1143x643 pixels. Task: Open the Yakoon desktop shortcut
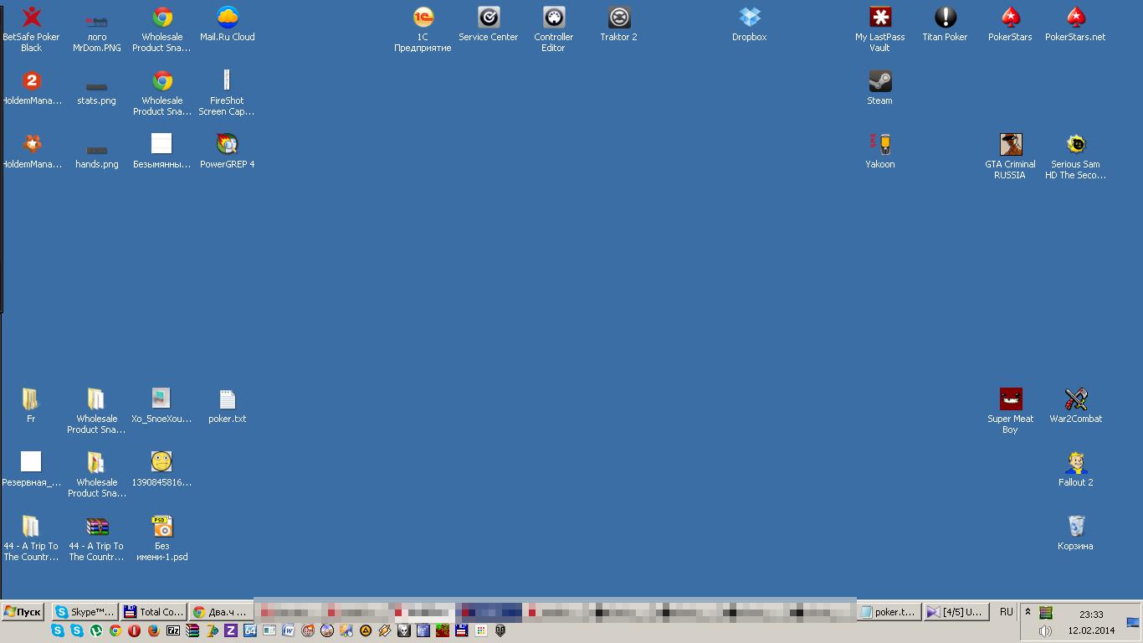880,152
